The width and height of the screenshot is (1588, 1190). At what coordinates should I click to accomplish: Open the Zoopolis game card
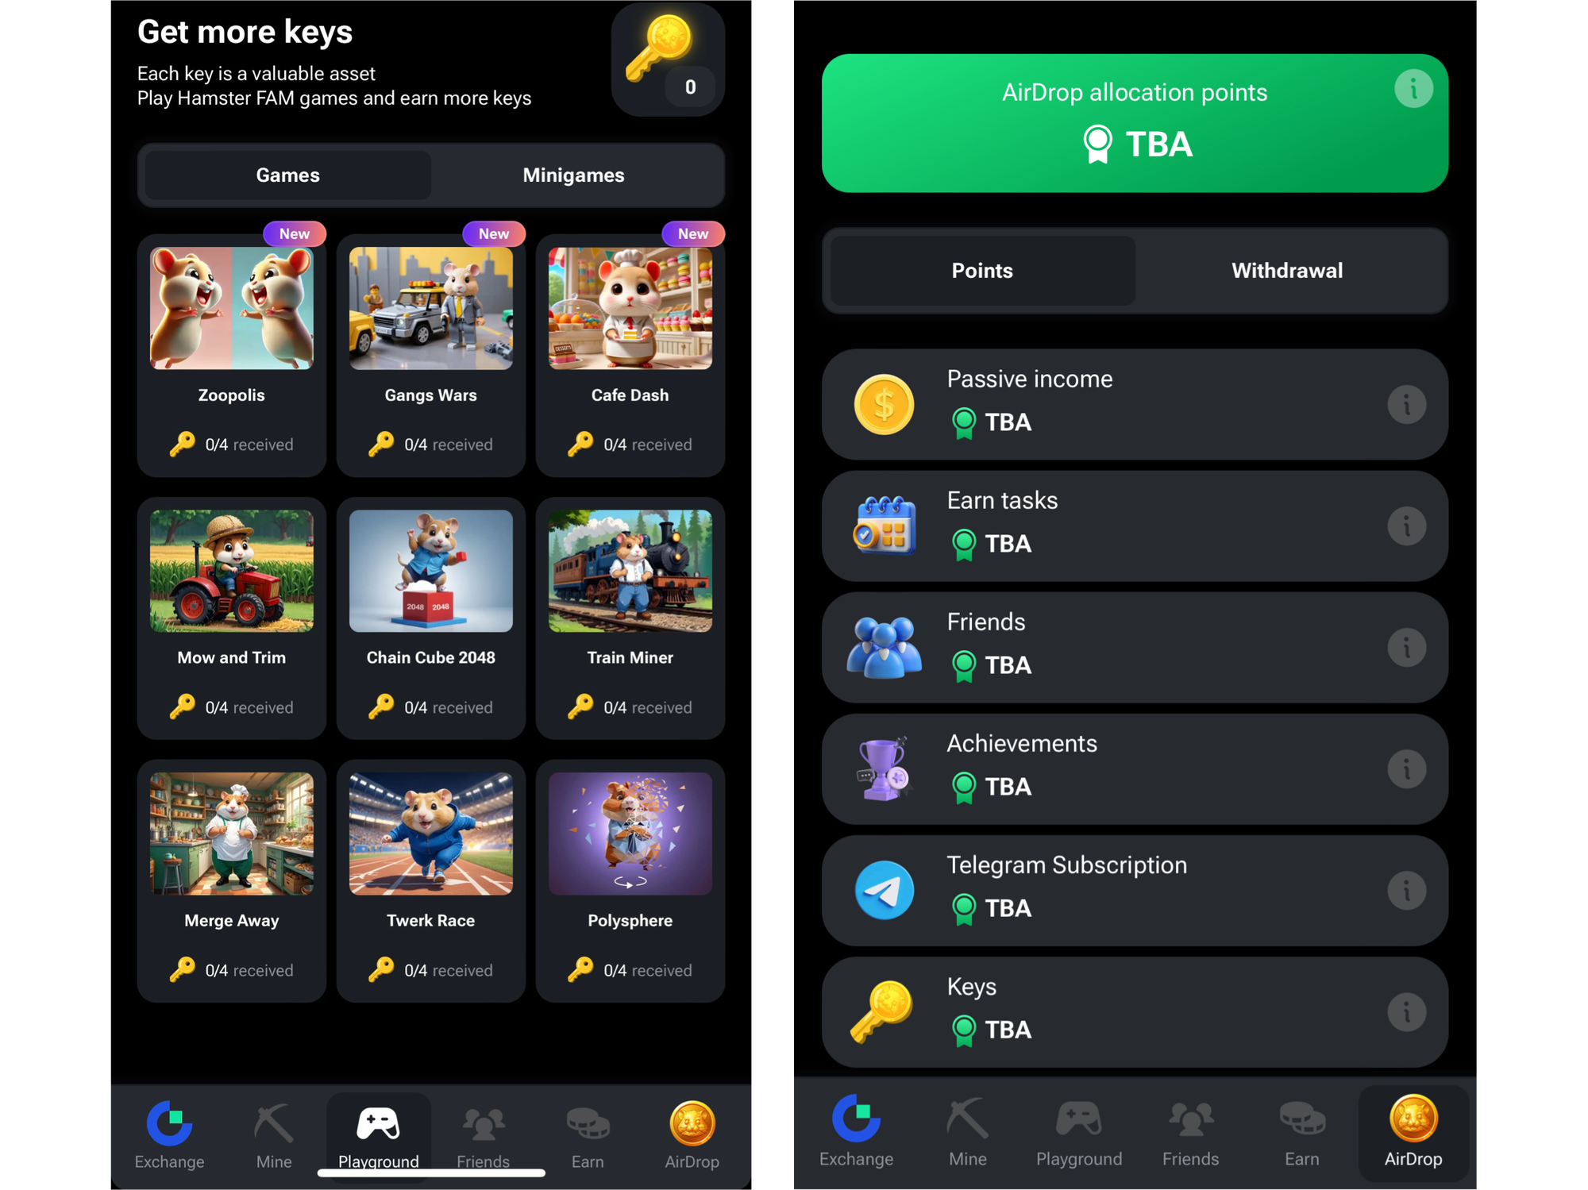coord(232,355)
